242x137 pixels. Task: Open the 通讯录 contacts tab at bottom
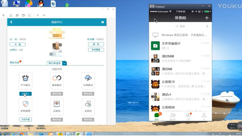click(172, 117)
